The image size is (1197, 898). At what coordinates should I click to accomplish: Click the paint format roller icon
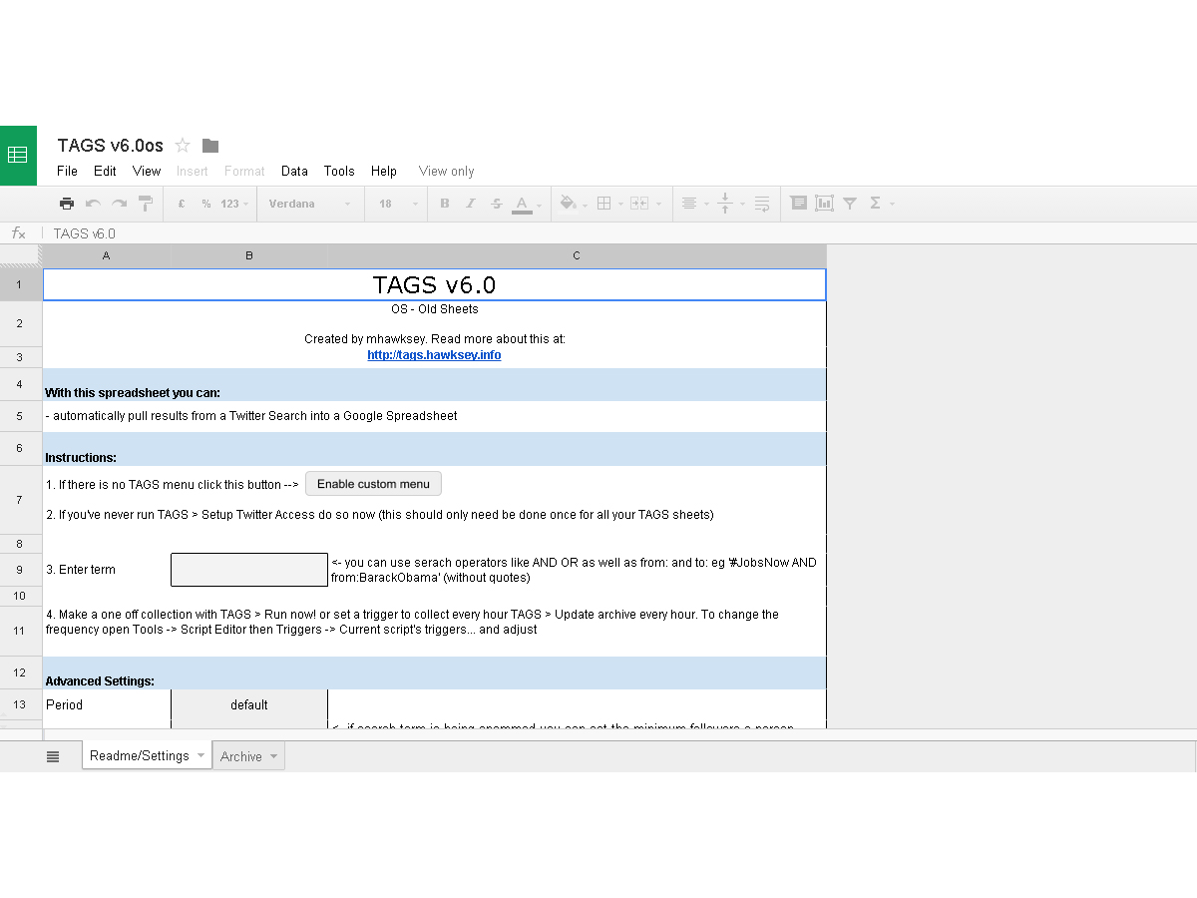pos(146,204)
